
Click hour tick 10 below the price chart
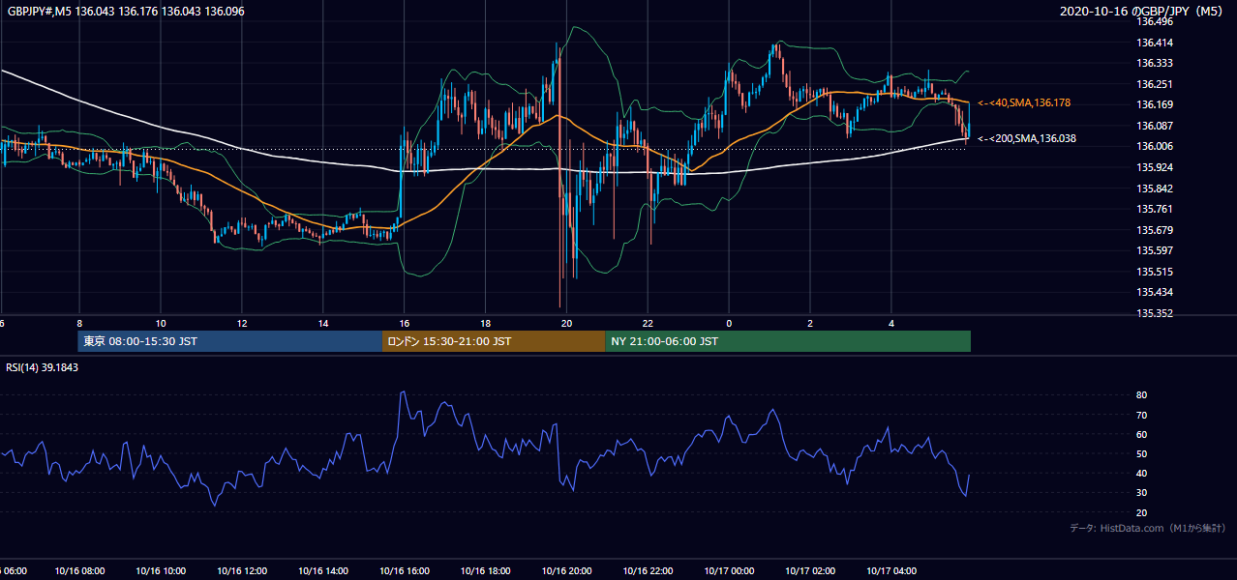coord(161,324)
